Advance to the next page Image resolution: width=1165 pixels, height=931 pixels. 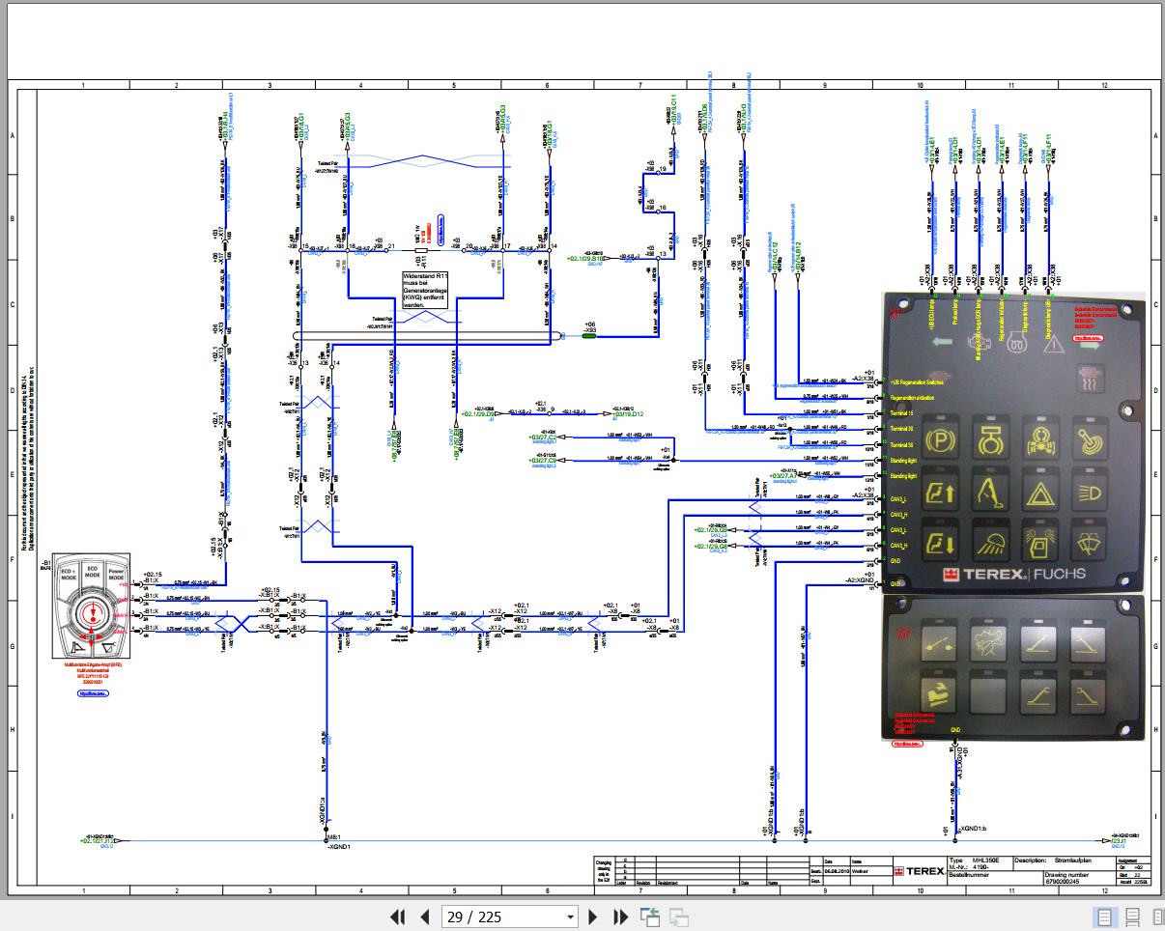coord(594,917)
